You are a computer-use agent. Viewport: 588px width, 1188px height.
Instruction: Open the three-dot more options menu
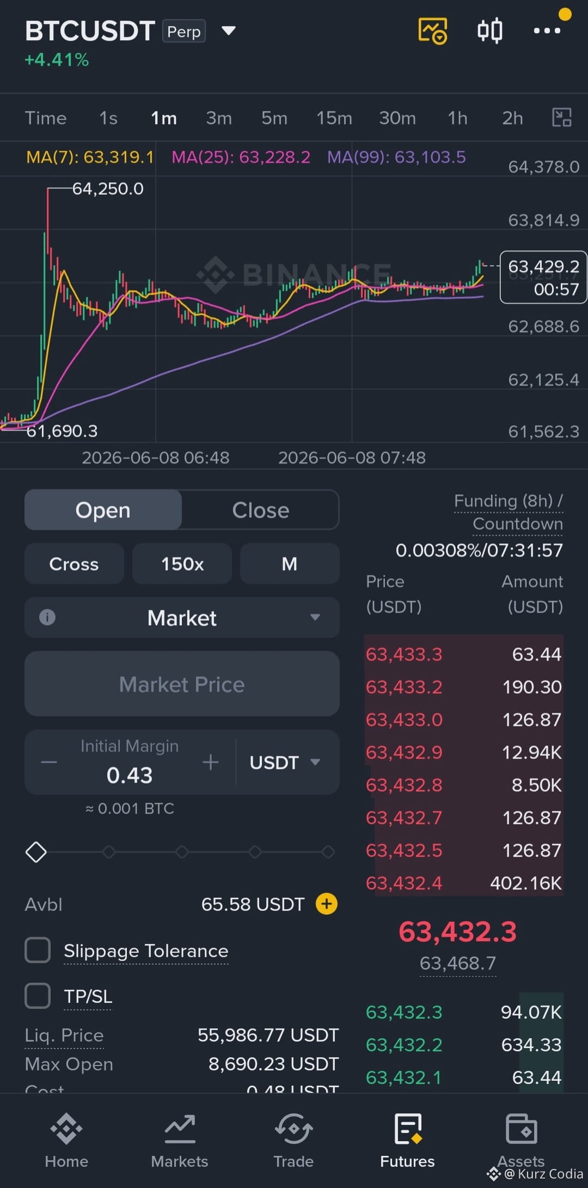tap(547, 30)
